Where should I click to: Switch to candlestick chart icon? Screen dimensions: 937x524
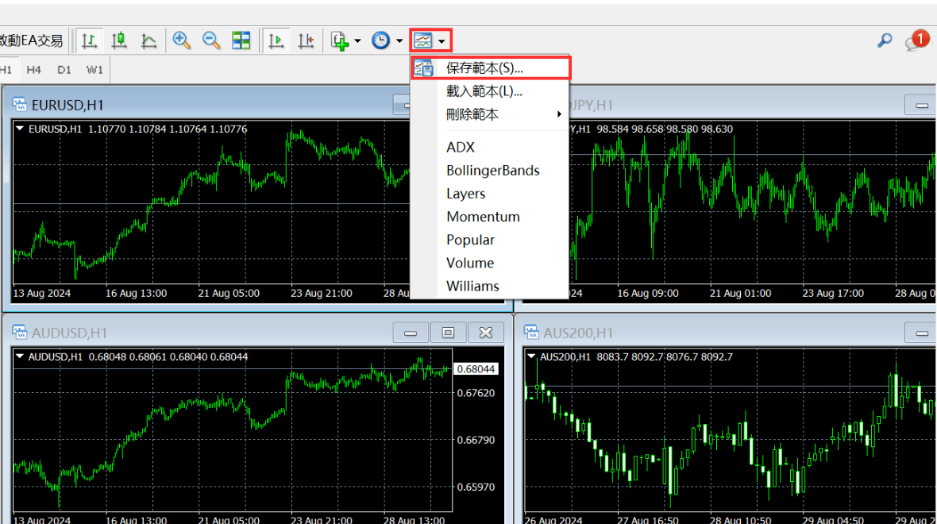119,40
